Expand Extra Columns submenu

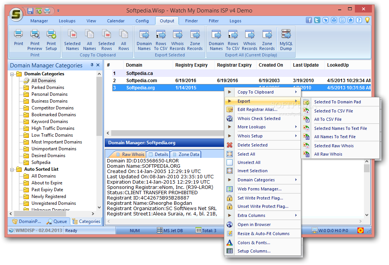[x=263, y=215]
